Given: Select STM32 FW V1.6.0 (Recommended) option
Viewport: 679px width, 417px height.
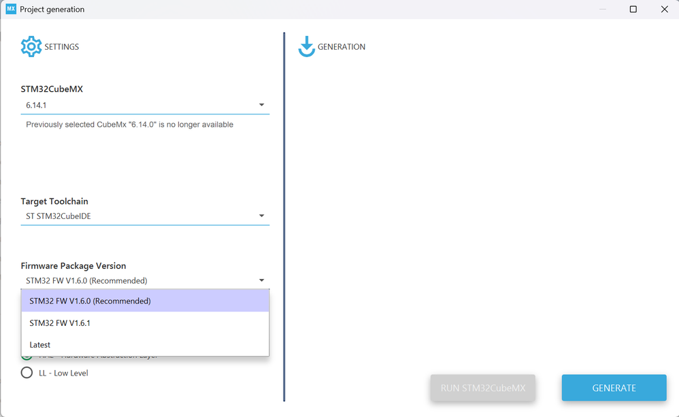Looking at the screenshot, I should pos(145,301).
